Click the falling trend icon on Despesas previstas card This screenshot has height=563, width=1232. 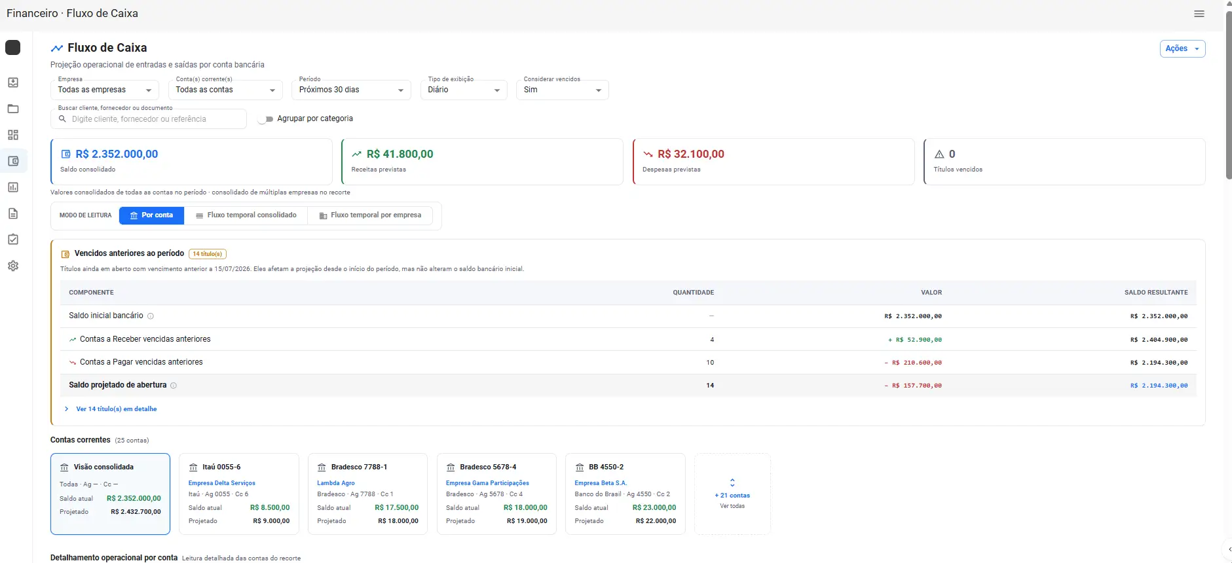[x=648, y=154]
